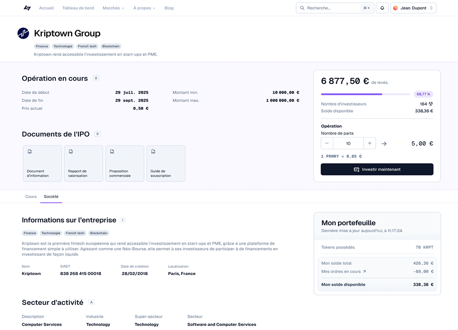Decrease number of shares with minus button
458x330 pixels.
click(327, 143)
